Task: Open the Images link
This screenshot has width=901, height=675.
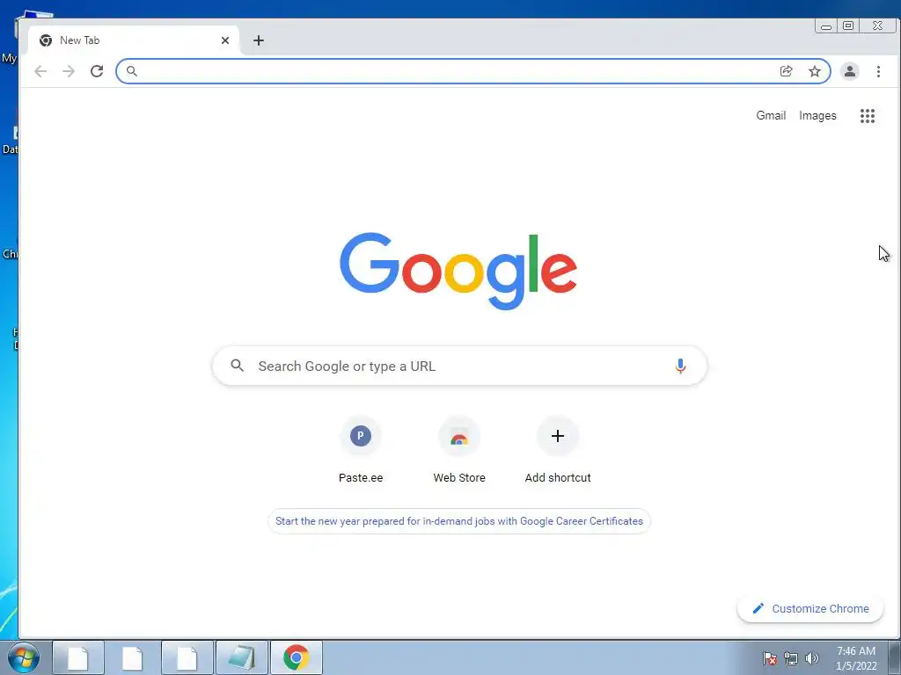Action: coord(817,115)
